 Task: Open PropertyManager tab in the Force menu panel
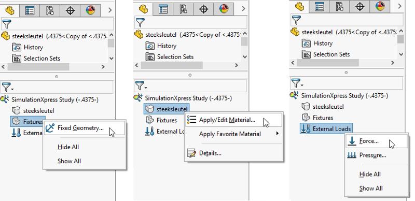(319, 6)
